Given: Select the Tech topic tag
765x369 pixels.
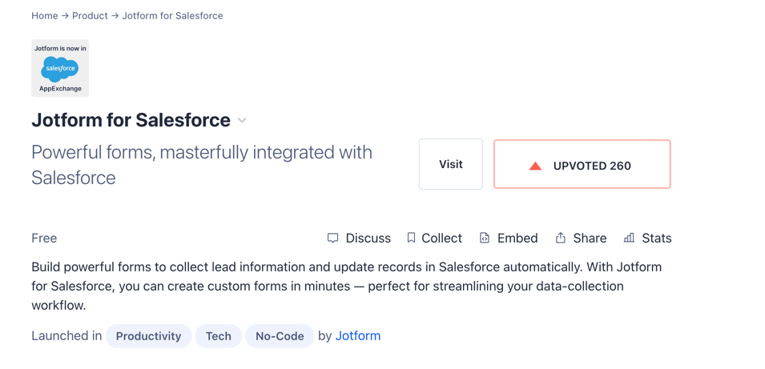Looking at the screenshot, I should point(219,336).
